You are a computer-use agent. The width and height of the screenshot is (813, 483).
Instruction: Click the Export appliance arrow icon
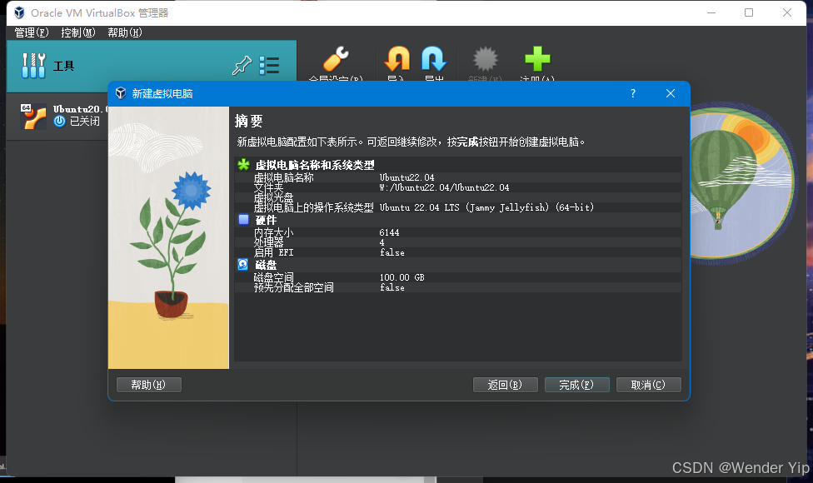[434, 58]
